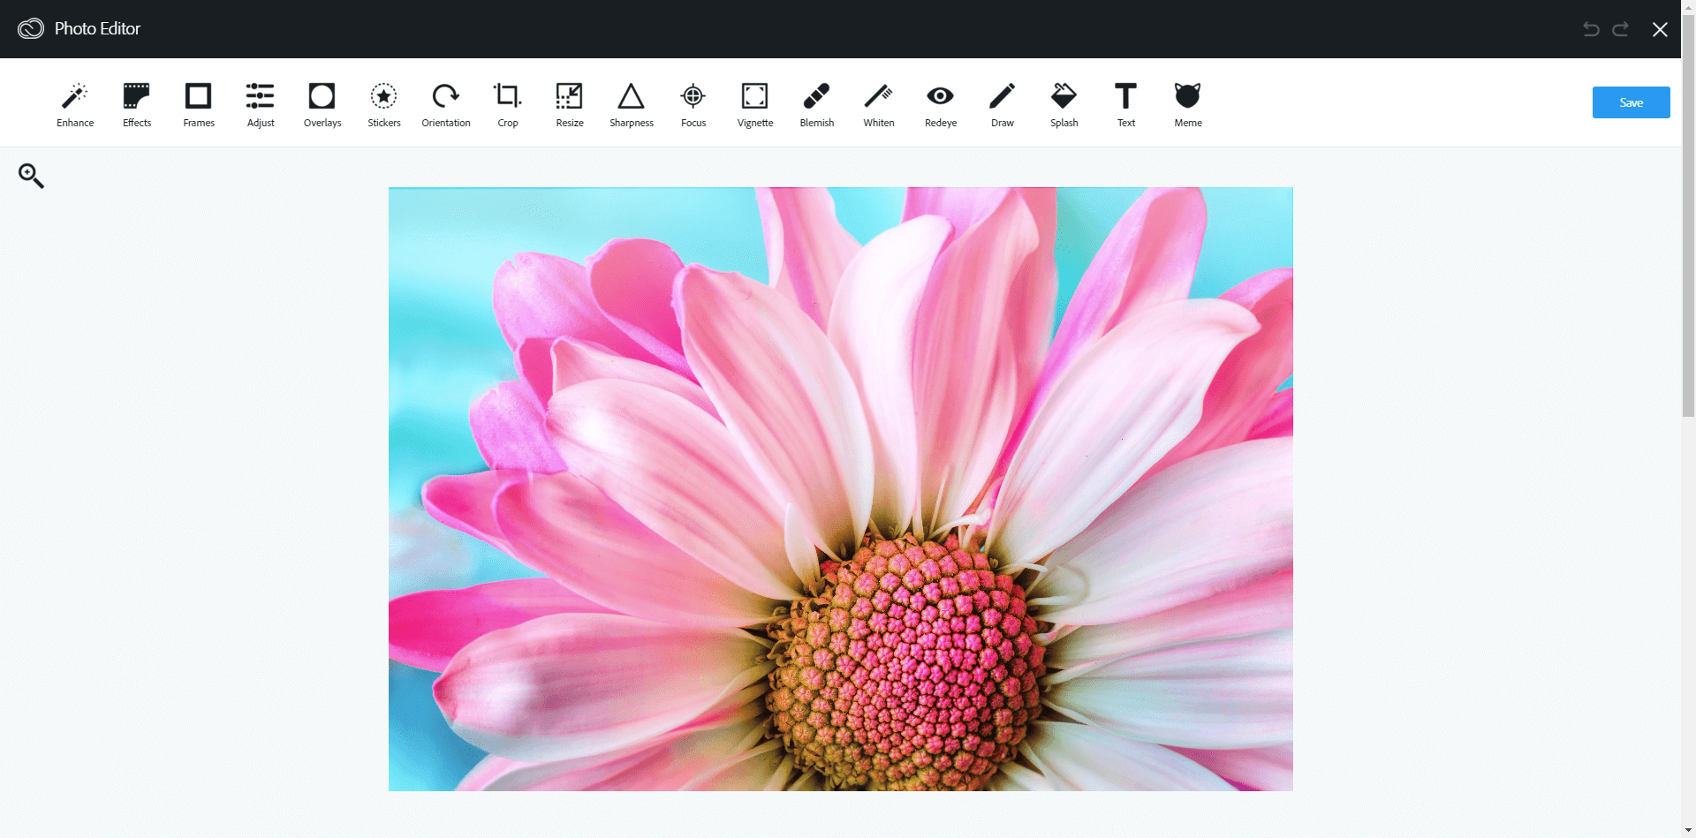Click the zoom magnifier icon
Screen dimensions: 1696x838
tap(31, 176)
